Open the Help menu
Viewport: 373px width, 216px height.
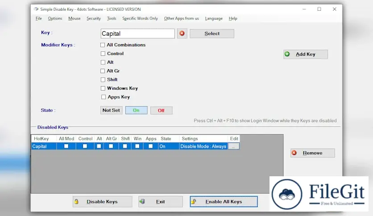pyautogui.click(x=233, y=18)
